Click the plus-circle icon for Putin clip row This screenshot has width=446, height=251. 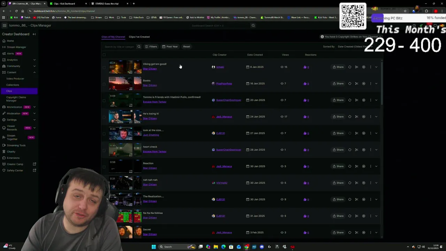pos(363,100)
